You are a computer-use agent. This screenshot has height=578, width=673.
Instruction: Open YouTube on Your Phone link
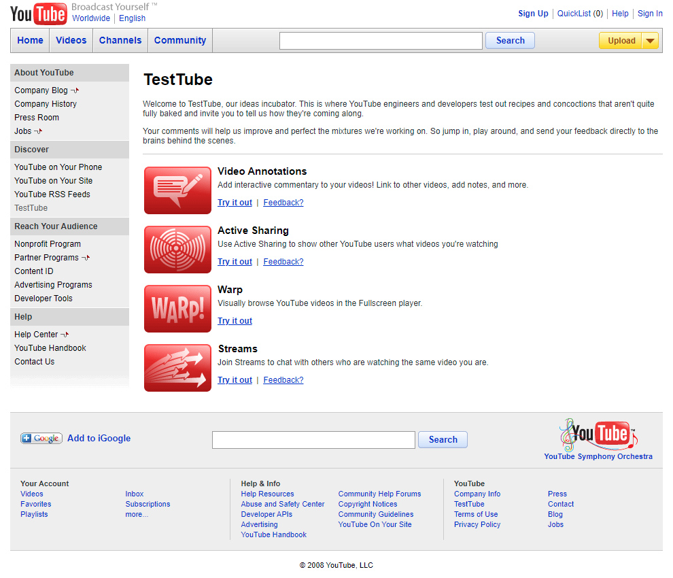[58, 167]
